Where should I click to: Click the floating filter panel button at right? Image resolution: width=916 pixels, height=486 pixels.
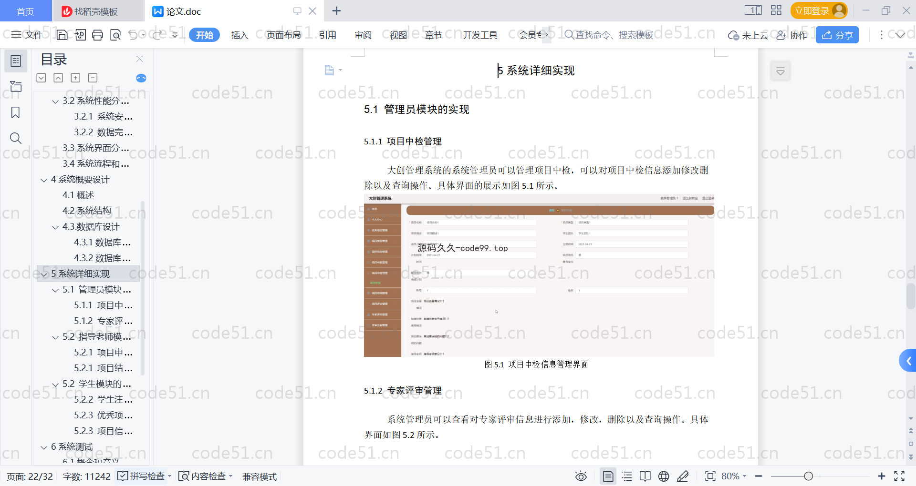[x=781, y=71]
